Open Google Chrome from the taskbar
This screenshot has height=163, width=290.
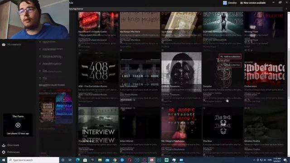click(x=115, y=160)
